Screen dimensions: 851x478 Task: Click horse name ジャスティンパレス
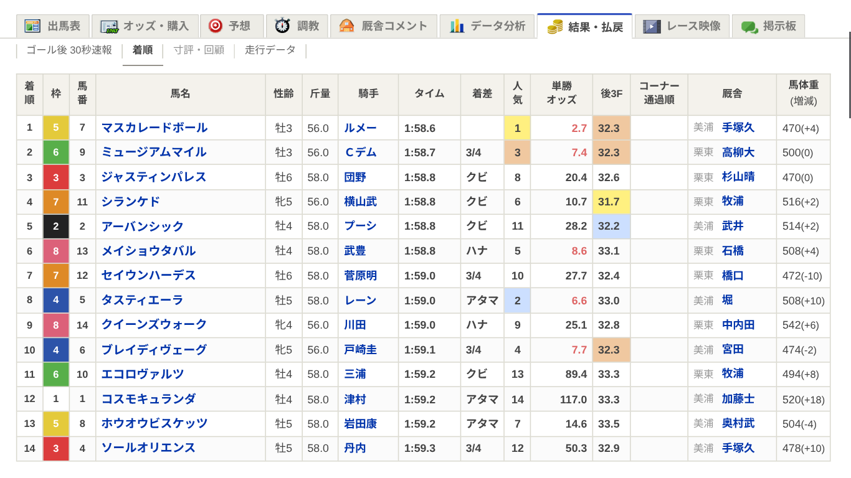(x=154, y=177)
